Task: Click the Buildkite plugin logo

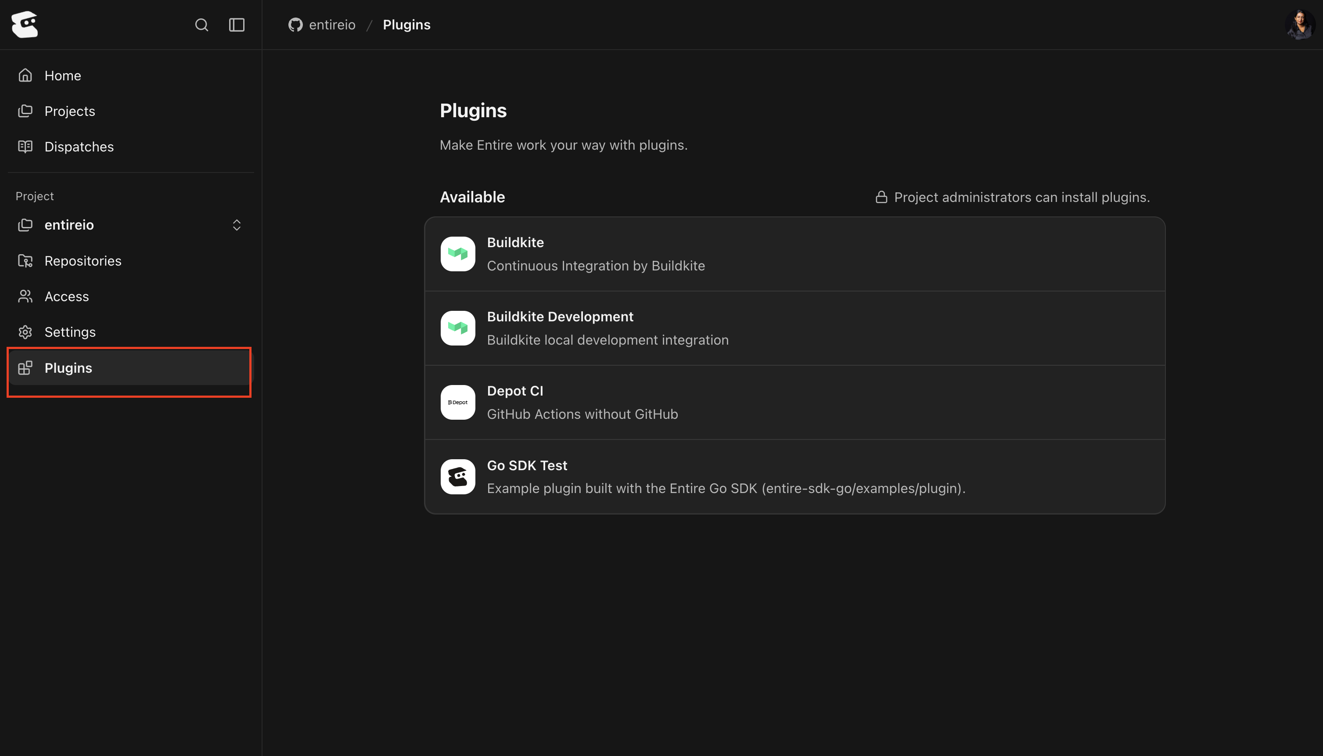Action: (x=458, y=254)
